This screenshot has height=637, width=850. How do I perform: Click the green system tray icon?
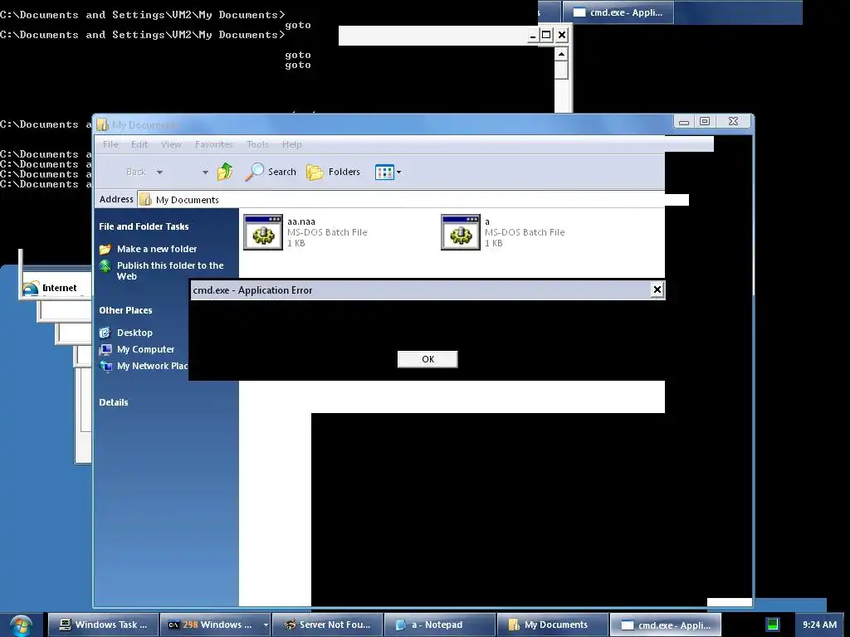coord(773,625)
